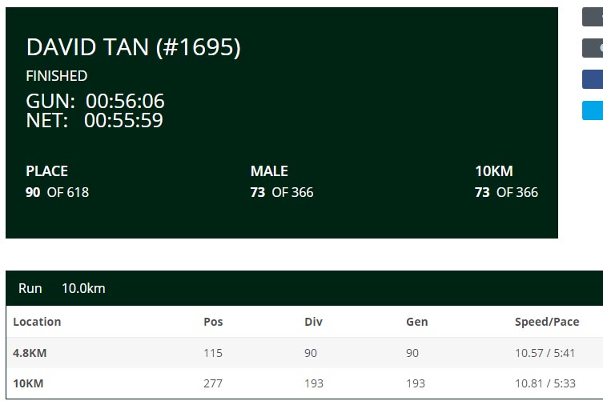603x401 pixels.
Task: Click the dark blue Facebook share button
Action: pos(593,79)
